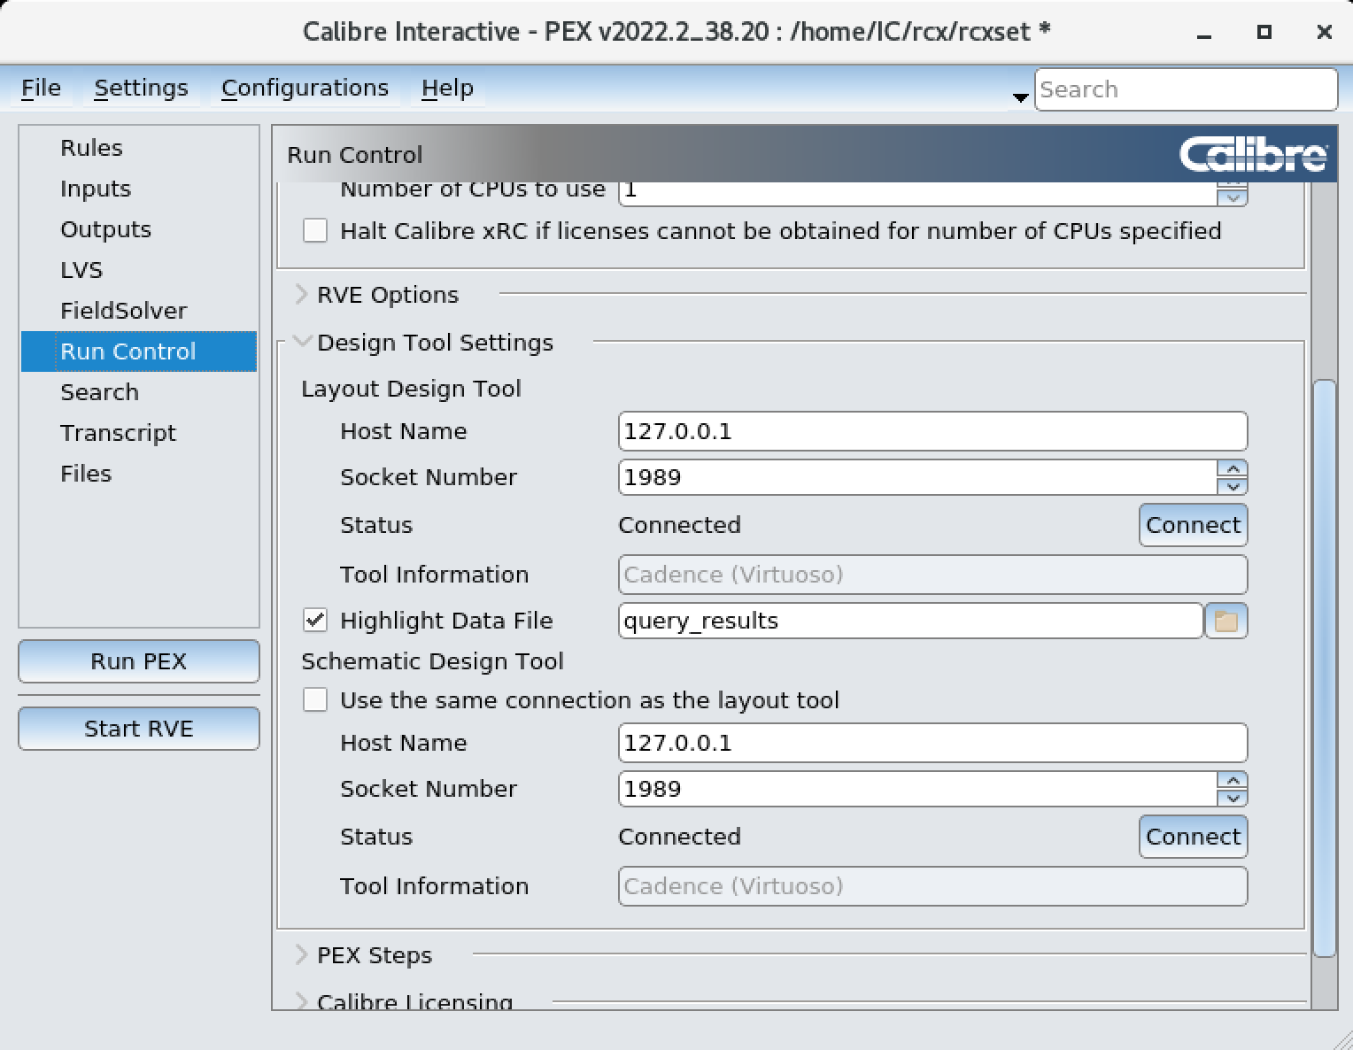1353x1050 pixels.
Task: Show the Transcript page
Action: click(x=139, y=433)
